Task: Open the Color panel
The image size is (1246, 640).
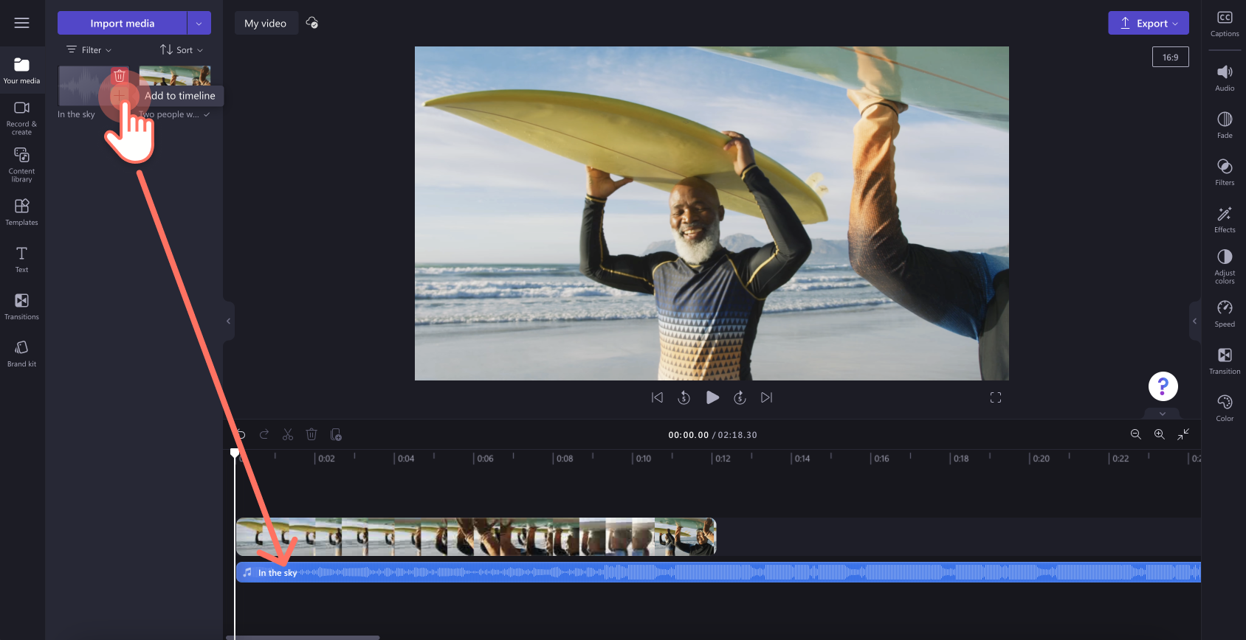Action: click(x=1225, y=408)
